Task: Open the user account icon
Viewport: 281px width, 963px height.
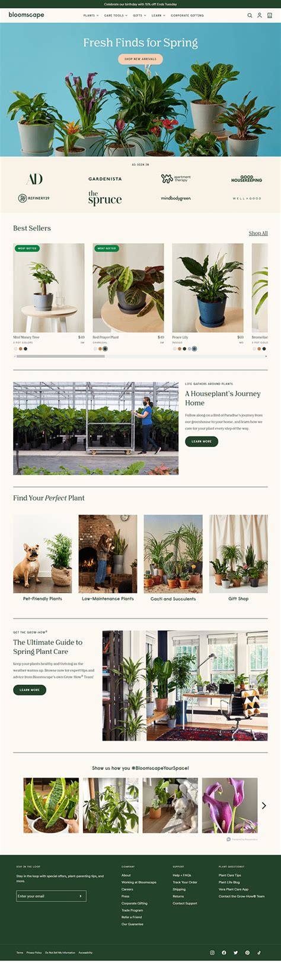Action: [x=260, y=15]
